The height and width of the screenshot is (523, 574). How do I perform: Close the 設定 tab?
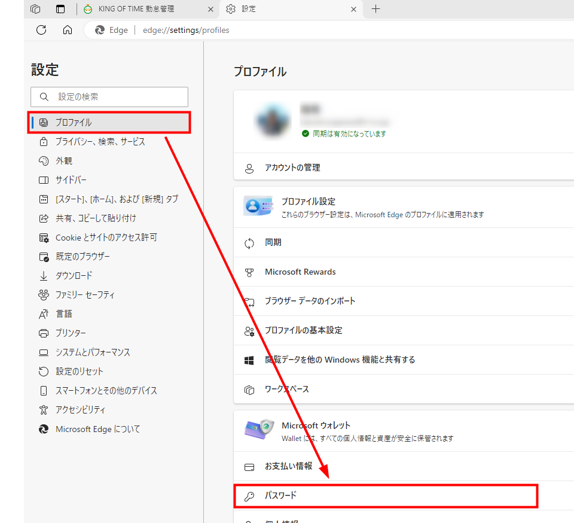pos(353,9)
